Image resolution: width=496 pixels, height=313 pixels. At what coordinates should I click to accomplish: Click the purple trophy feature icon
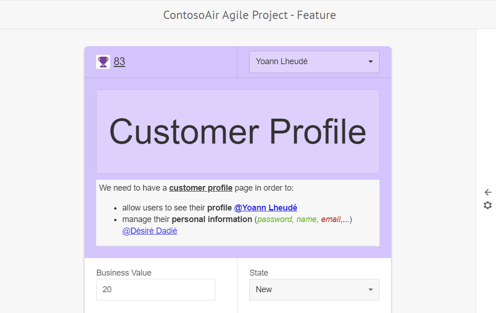(103, 61)
